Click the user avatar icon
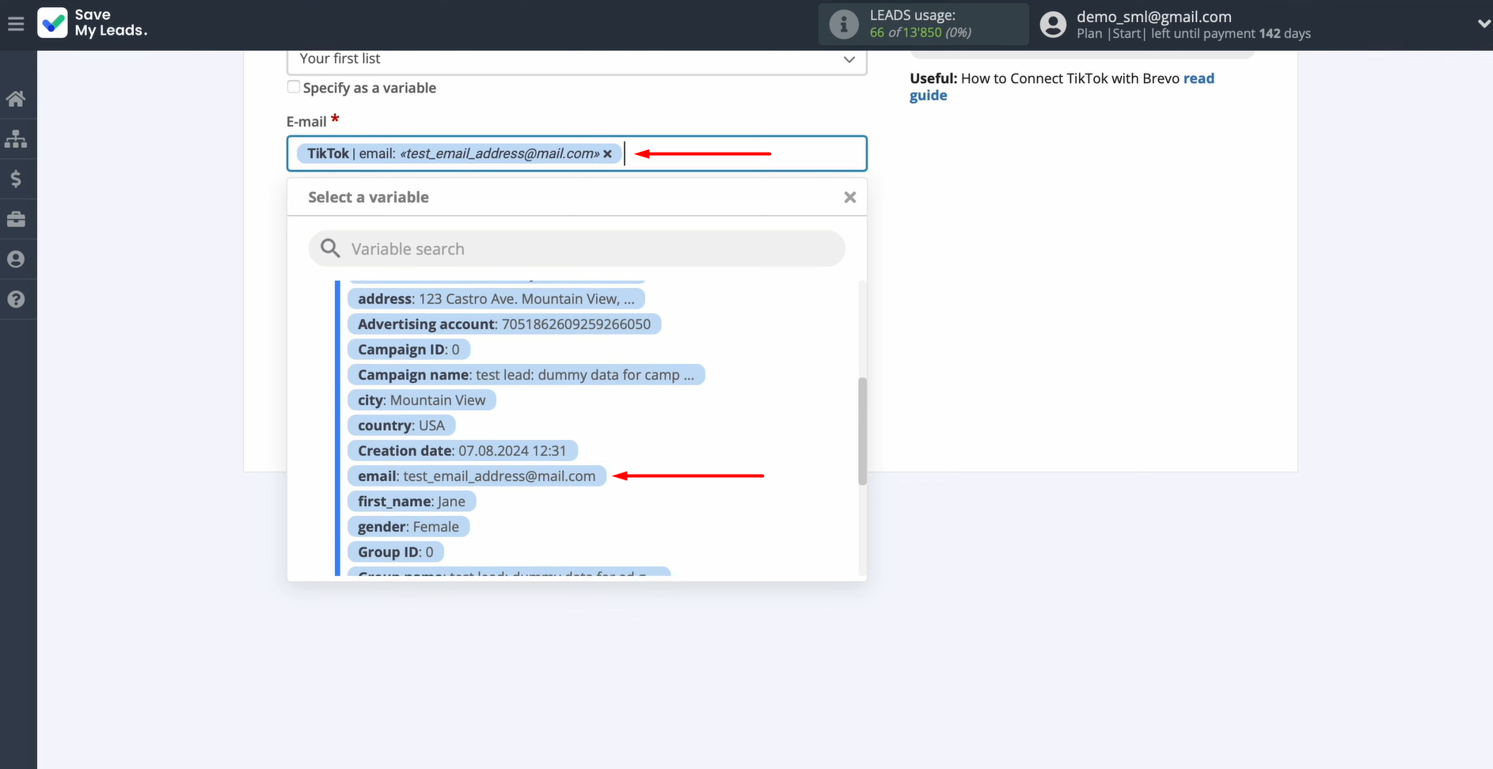Screen dimensions: 1493x769 point(1053,25)
